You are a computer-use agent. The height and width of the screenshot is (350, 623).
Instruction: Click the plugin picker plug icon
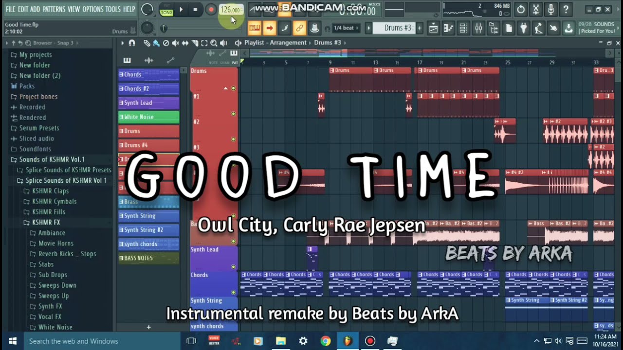tap(524, 28)
